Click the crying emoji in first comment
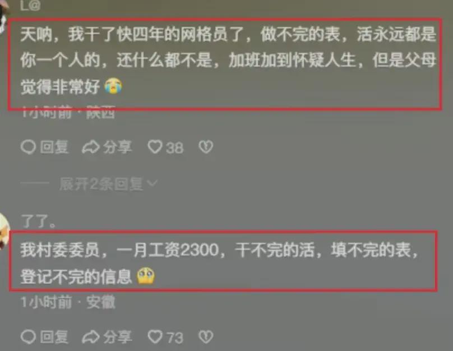The height and width of the screenshot is (351, 453). (x=113, y=86)
